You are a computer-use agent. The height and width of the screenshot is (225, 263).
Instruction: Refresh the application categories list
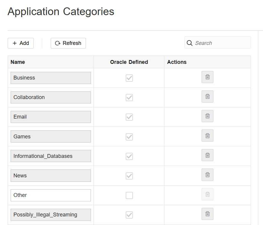[x=68, y=43]
